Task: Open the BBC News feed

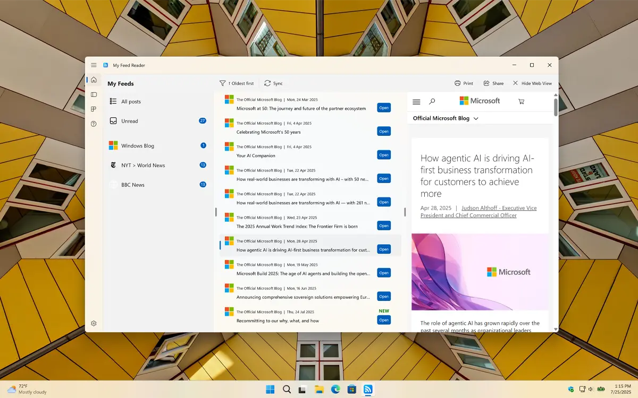Action: point(158,185)
